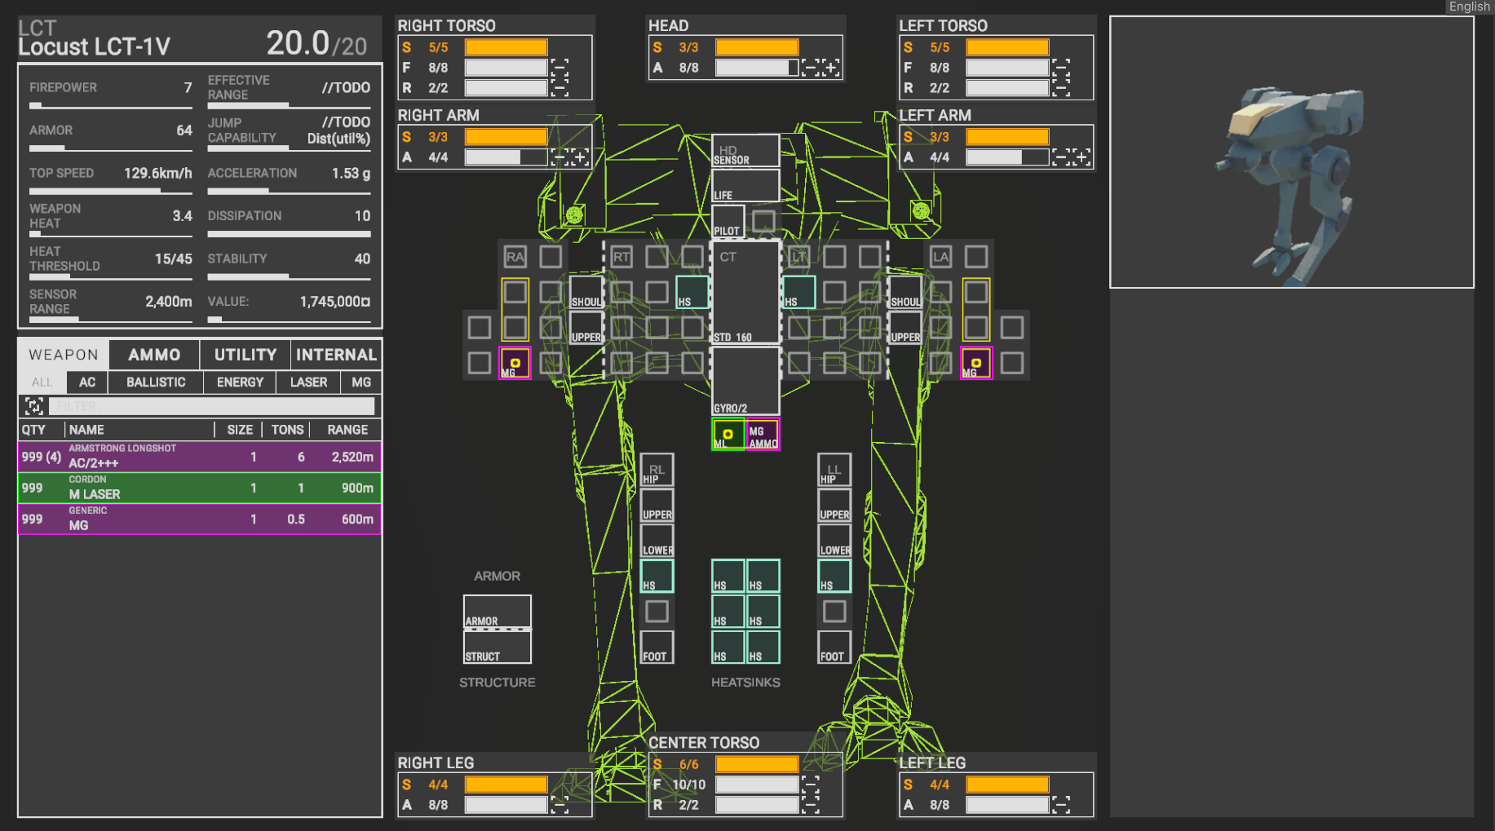Filter weapons by BALLISTIC

pos(156,382)
